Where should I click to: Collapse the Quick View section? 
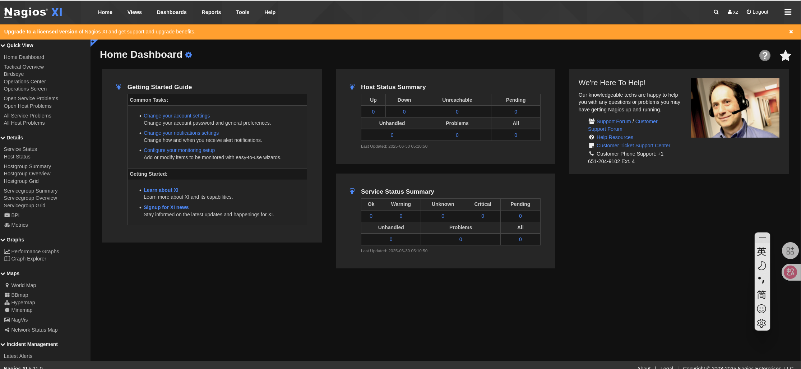pyautogui.click(x=17, y=45)
